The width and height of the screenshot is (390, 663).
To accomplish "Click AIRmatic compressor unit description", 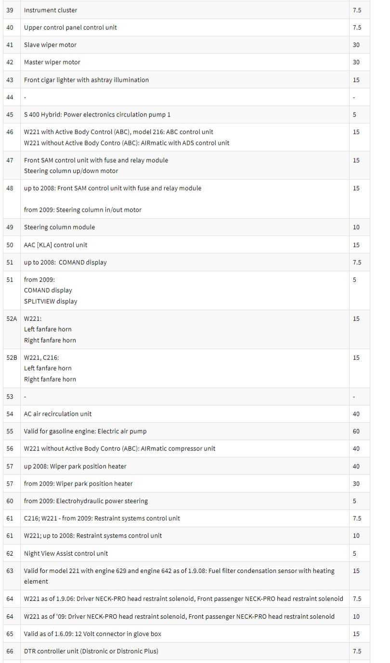I will click(120, 449).
